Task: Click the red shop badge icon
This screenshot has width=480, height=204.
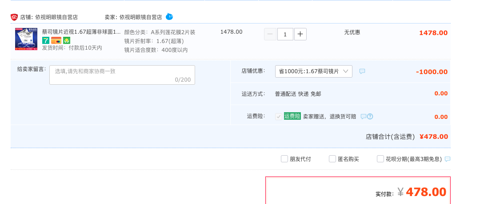Action: pyautogui.click(x=14, y=17)
